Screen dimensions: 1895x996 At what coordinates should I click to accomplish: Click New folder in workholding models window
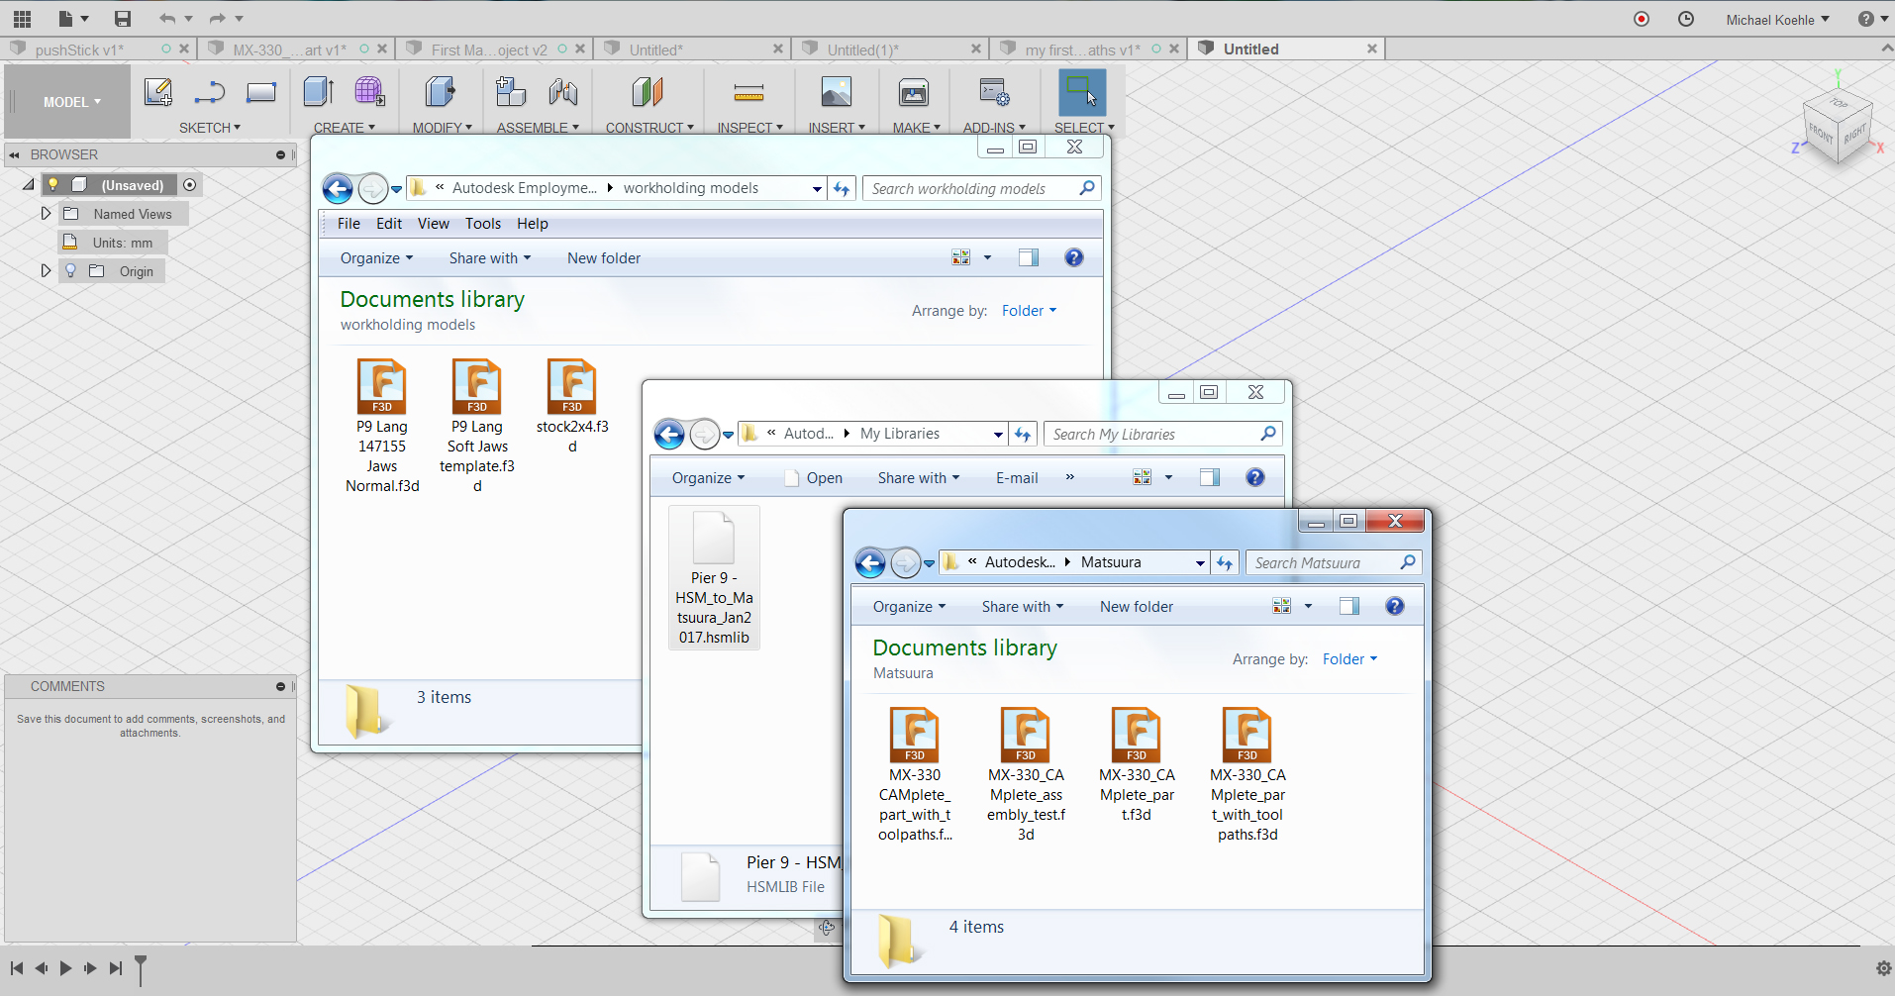tap(604, 258)
